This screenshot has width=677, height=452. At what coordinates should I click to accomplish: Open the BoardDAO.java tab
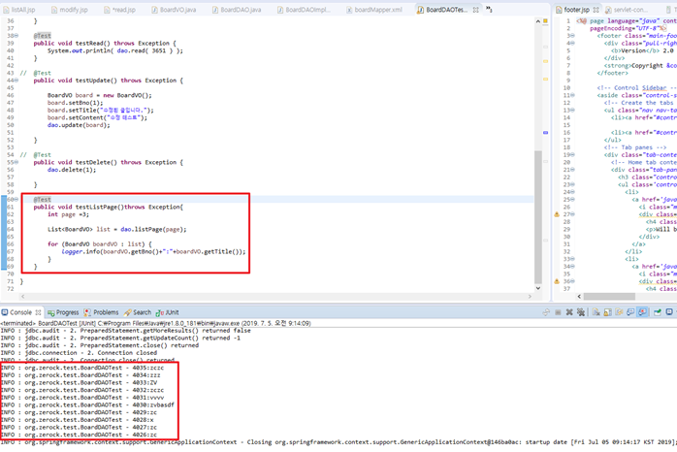tap(237, 10)
